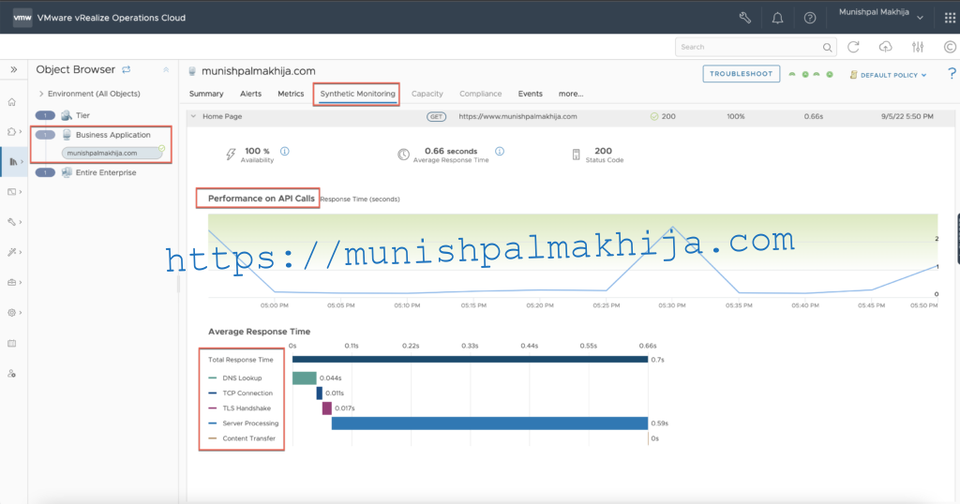The image size is (960, 504).
Task: Open the Administration user icon in sidebar
Action: [x=11, y=373]
